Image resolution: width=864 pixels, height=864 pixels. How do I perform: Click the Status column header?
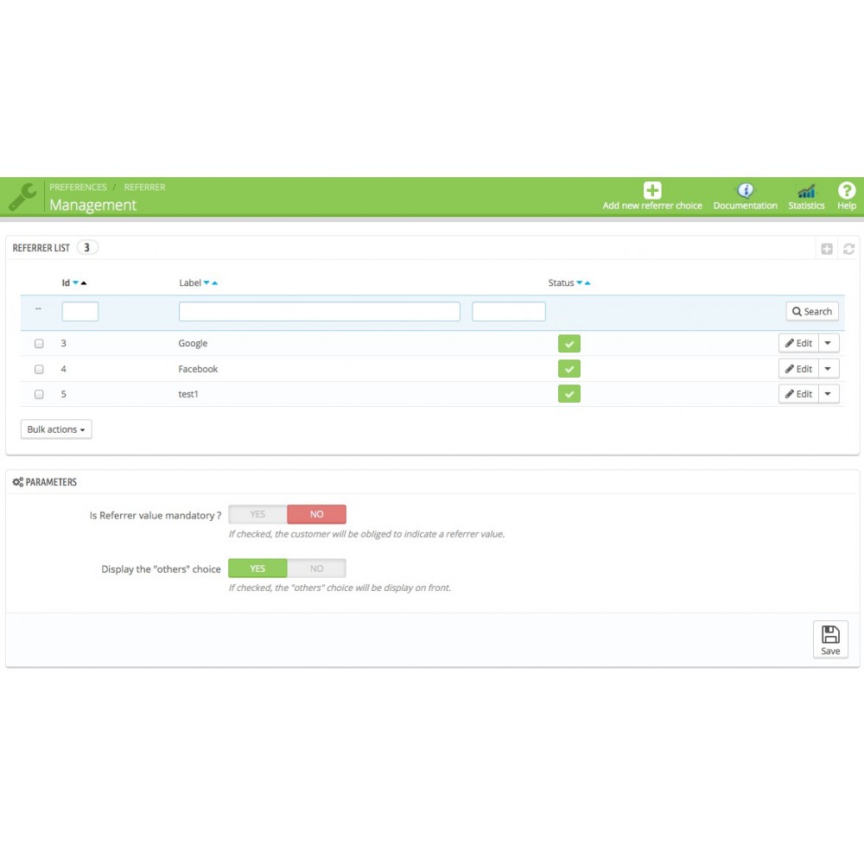(x=561, y=283)
